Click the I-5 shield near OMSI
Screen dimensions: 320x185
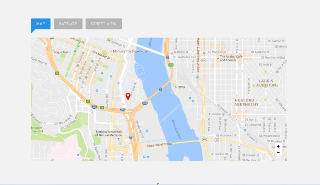160,89
